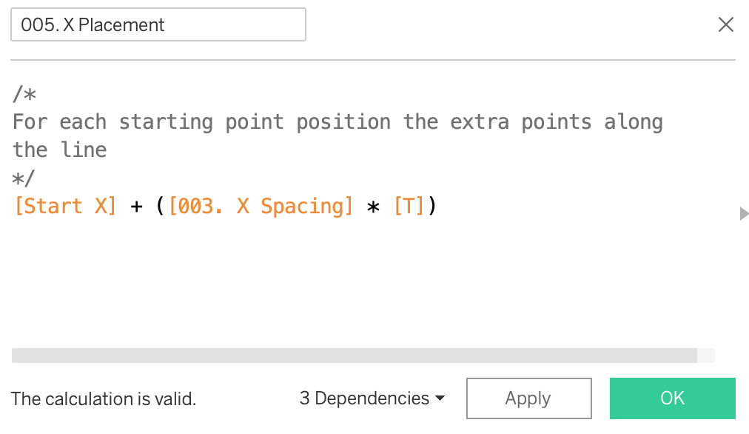Screen dimensions: 749x434
Task: Click the 'The calculation is valid.' status message
Action: coord(104,399)
